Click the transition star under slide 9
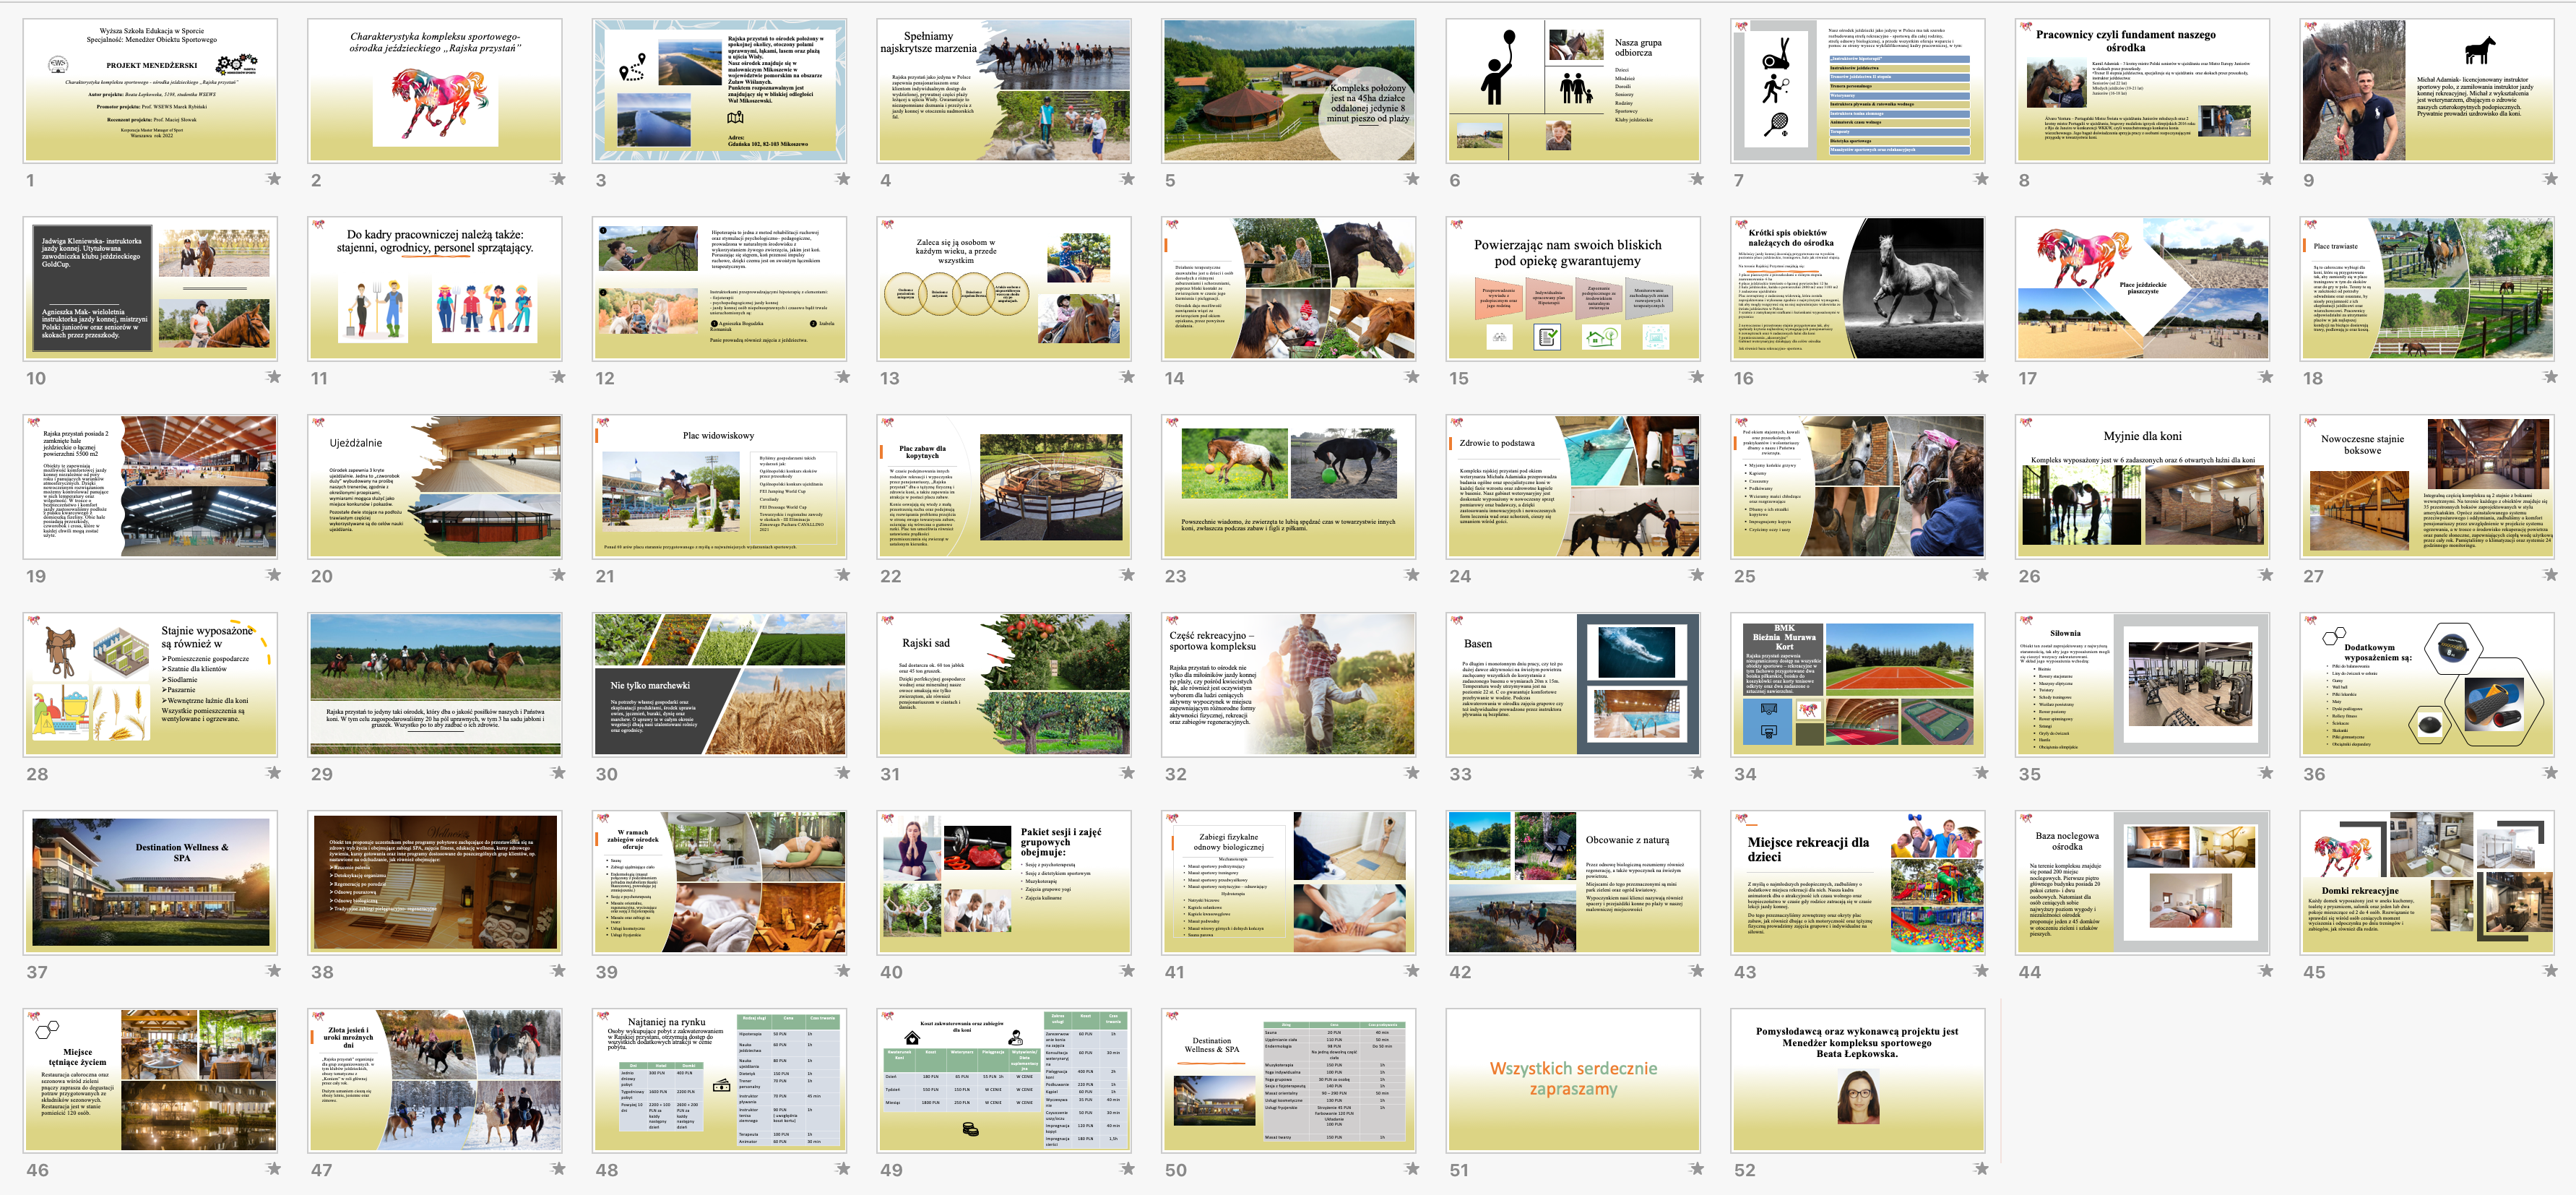Screen dimensions: 2576x1195 pyautogui.click(x=2550, y=179)
